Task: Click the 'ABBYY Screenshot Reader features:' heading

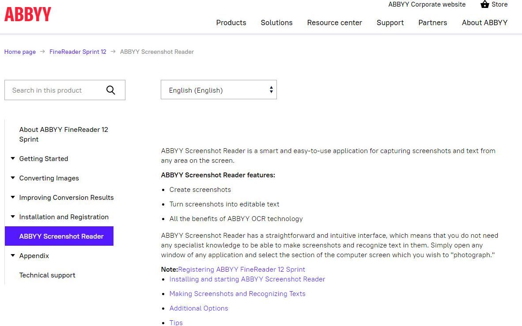Action: 218,175
